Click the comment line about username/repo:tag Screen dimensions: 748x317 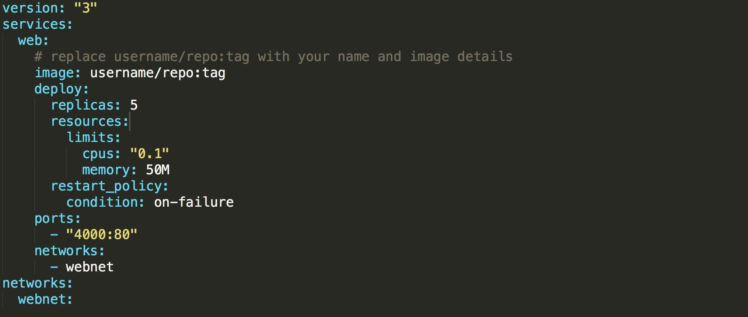(273, 57)
